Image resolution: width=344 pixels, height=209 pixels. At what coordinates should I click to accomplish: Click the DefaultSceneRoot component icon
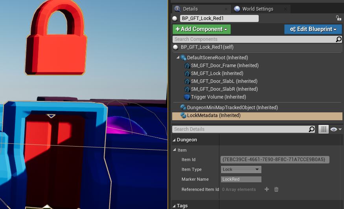tap(183, 58)
